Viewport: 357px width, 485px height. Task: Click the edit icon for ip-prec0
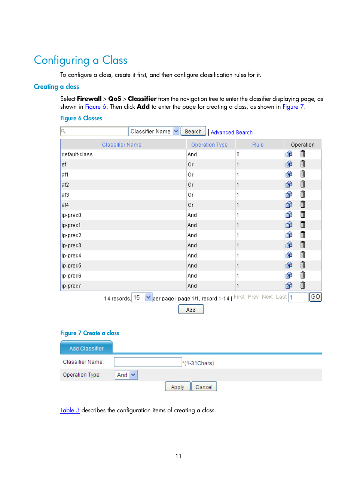(289, 215)
